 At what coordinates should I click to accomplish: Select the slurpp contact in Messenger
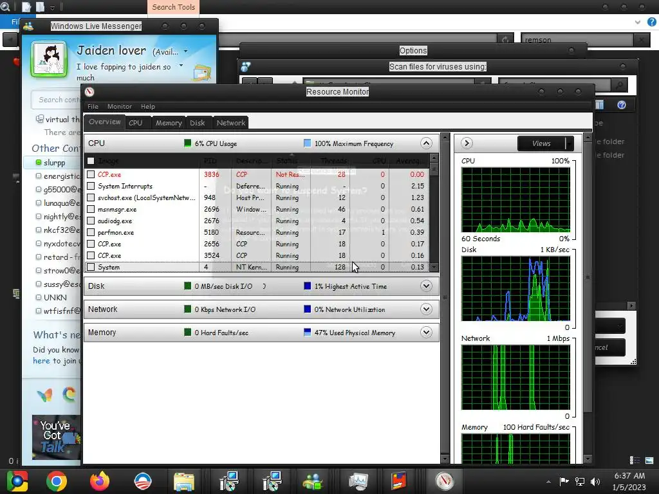point(54,163)
